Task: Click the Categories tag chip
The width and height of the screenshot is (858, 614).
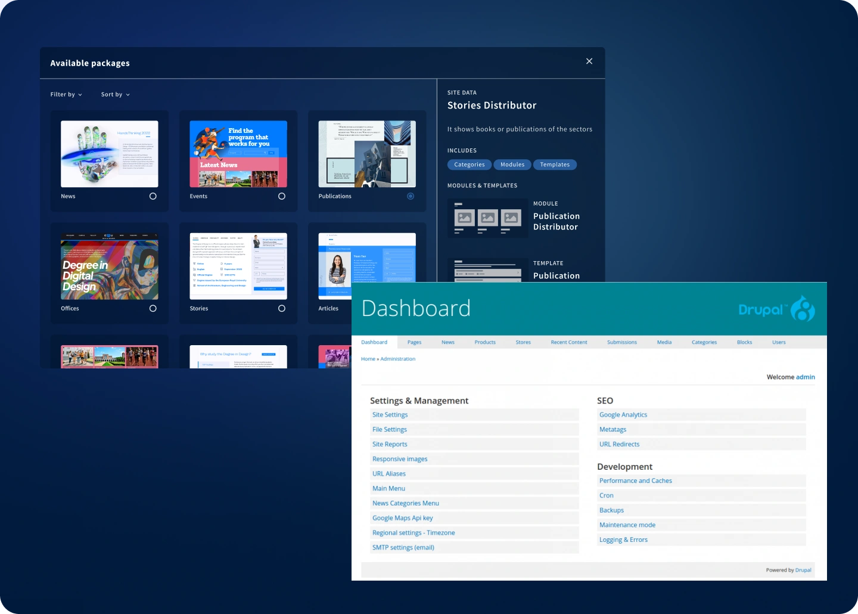Action: pyautogui.click(x=469, y=165)
